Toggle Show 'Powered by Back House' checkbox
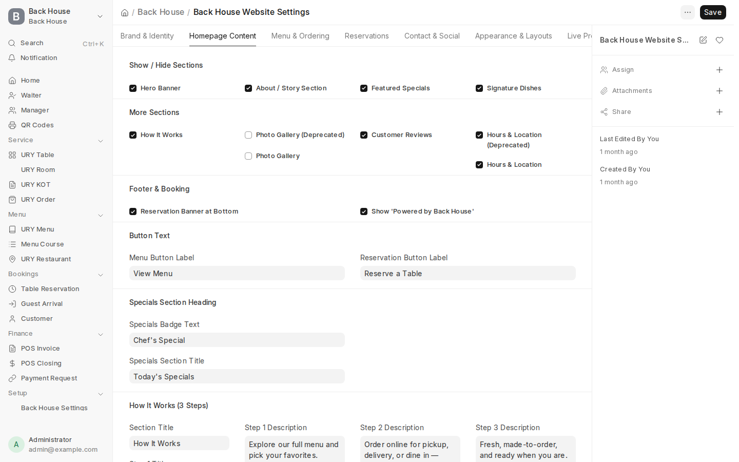 (x=364, y=211)
